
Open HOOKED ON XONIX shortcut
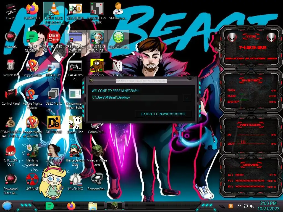(97, 13)
